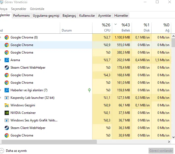Switch to the Hizmetler tab

[x=121, y=16]
